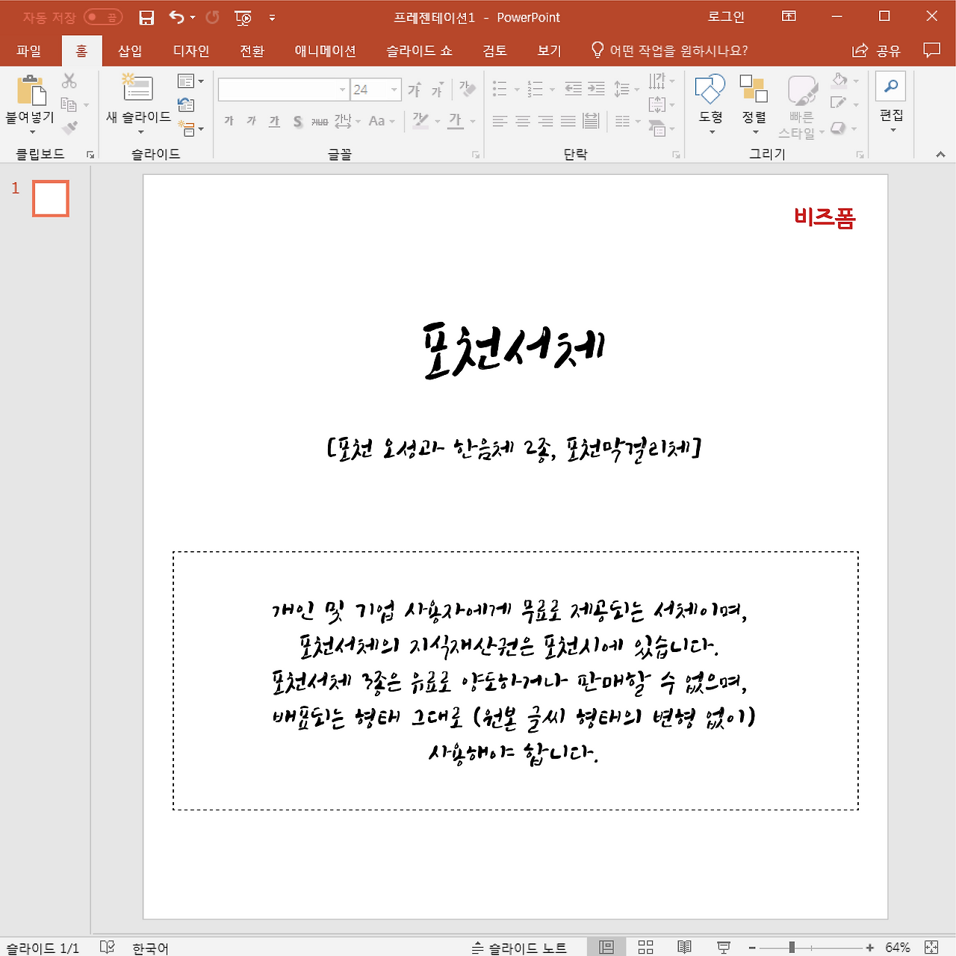Screen dimensions: 956x956
Task: Adjust the zoom slider in the status bar
Action: (x=791, y=947)
